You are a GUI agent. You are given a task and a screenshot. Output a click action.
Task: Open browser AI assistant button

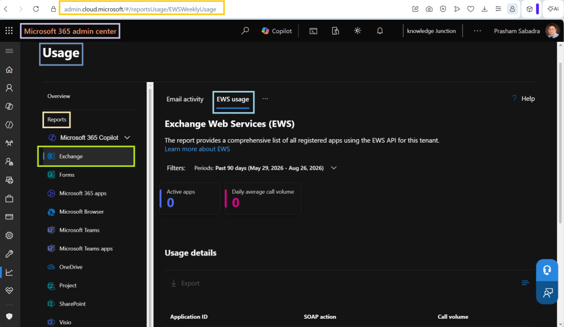click(x=553, y=9)
